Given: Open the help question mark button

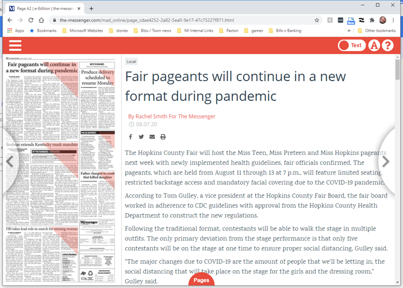Looking at the screenshot, I should (387, 46).
